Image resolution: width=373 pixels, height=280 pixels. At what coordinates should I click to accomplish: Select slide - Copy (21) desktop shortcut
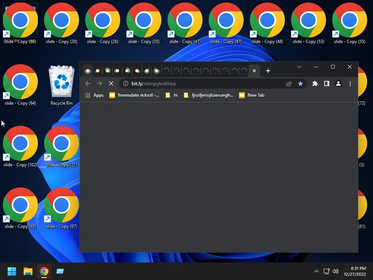click(x=61, y=147)
